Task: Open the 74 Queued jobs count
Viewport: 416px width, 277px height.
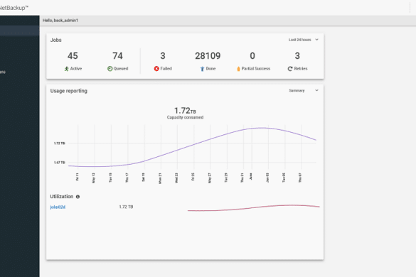Action: (x=117, y=56)
